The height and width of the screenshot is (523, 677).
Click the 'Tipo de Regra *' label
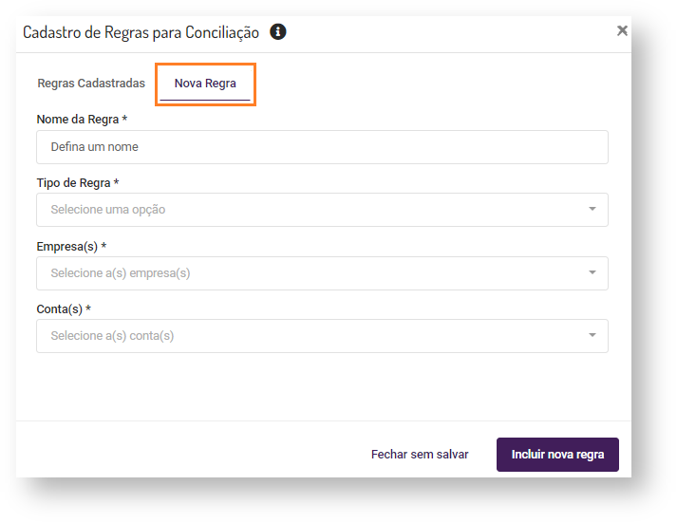click(78, 183)
